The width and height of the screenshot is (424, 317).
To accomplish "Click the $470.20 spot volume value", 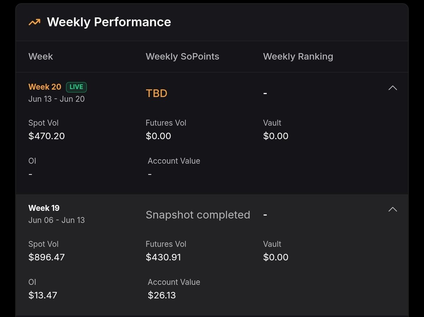I will pyautogui.click(x=47, y=136).
